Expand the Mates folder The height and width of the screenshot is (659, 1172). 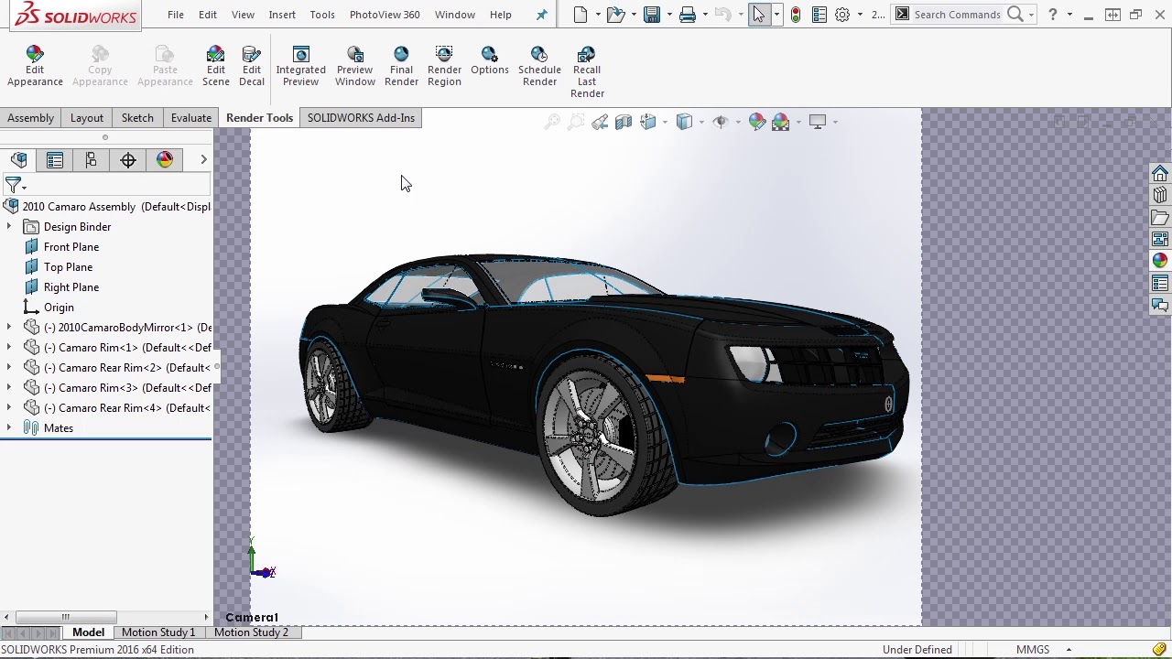(x=9, y=428)
